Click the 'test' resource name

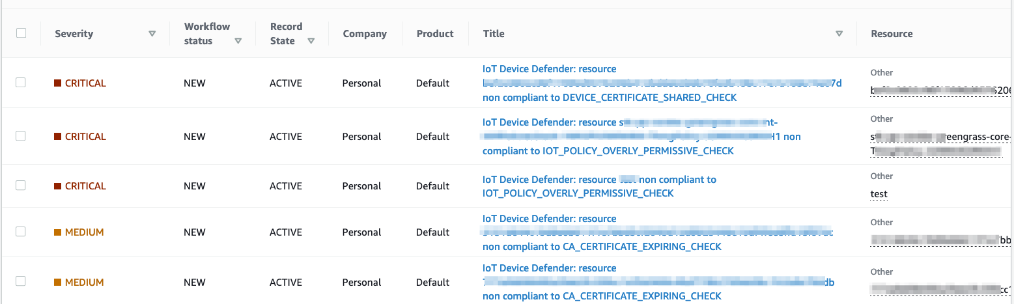coord(879,194)
